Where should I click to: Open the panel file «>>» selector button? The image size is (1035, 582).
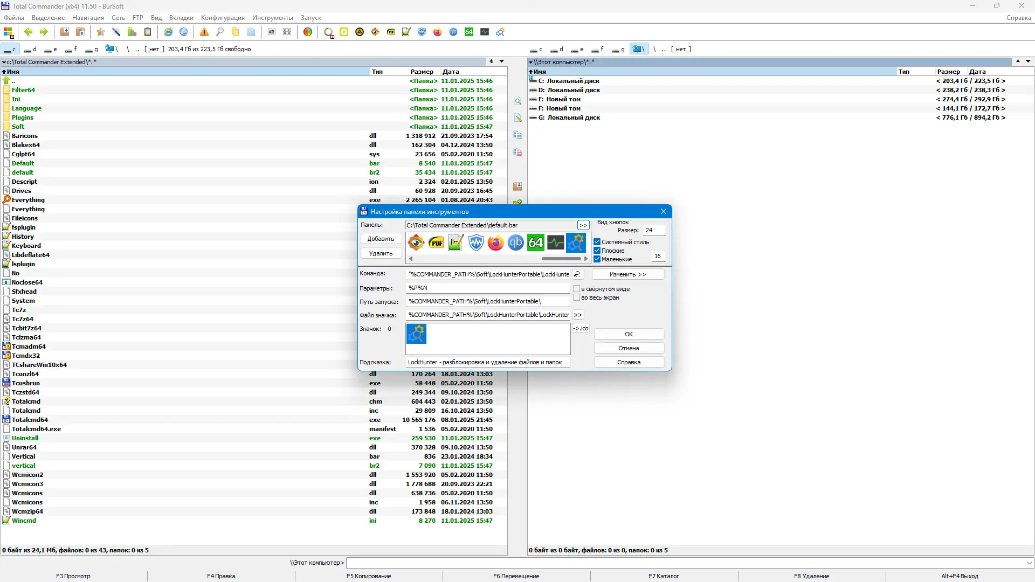[583, 225]
